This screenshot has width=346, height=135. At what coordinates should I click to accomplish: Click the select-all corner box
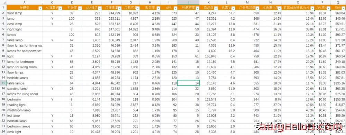pos(3,2)
